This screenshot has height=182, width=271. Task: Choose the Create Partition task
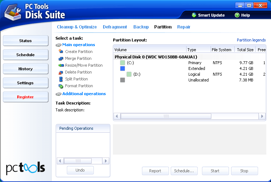pos(79,52)
